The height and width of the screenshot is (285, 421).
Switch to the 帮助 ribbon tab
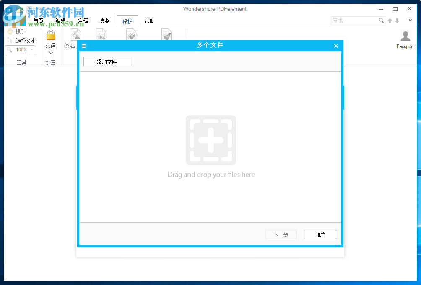[149, 20]
